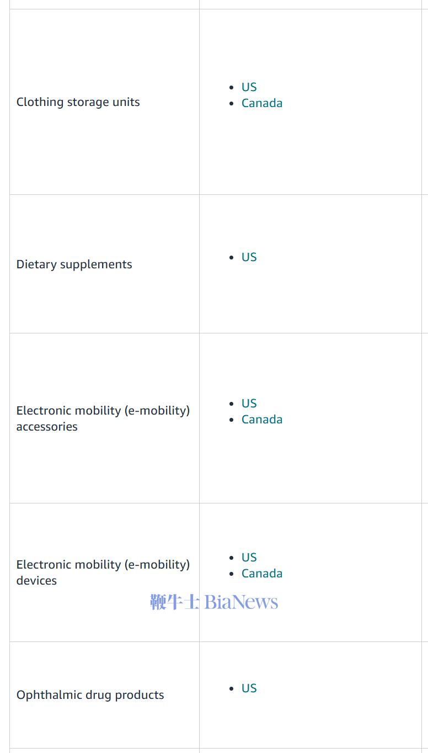Follow the US link for Dietary supplements

point(249,257)
